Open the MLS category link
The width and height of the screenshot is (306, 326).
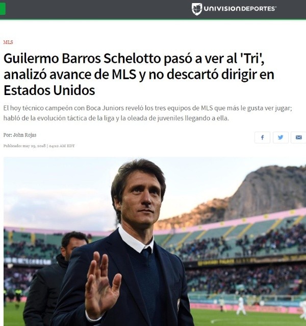tap(8, 42)
